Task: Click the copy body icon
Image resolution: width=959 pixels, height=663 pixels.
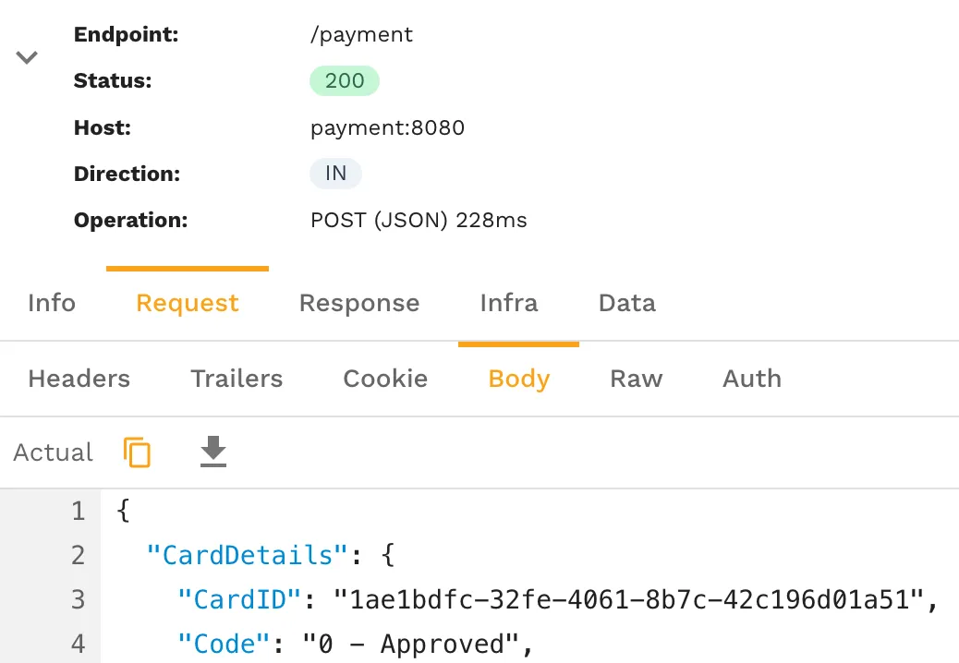Action: tap(136, 452)
